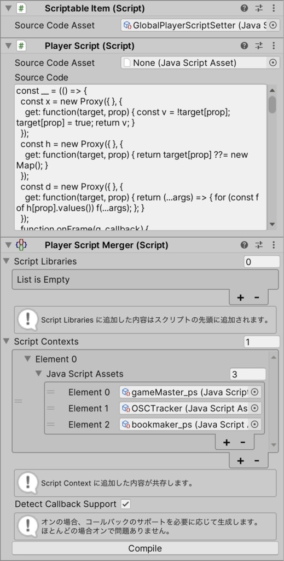Click Detect Callback Support label
The image size is (284, 561).
(66, 504)
